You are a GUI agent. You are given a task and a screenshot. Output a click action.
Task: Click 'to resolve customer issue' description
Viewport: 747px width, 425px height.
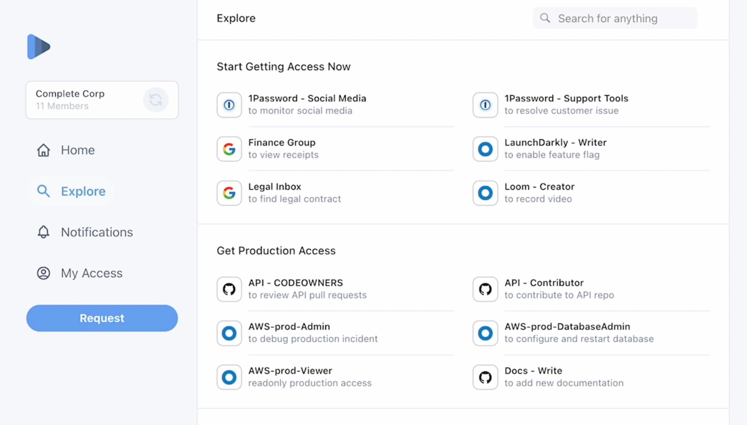tap(562, 111)
